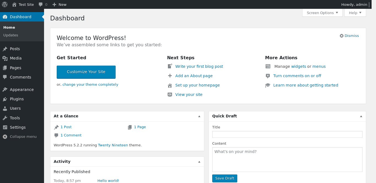
Task: Open the Add an About page link
Action: click(194, 76)
